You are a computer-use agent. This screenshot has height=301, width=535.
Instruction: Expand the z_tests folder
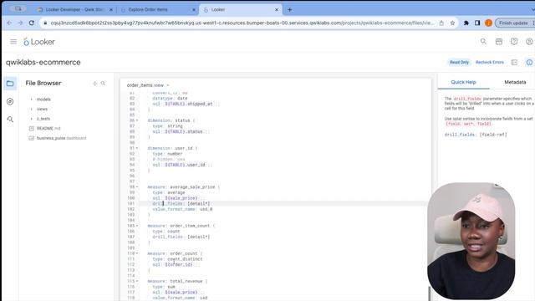click(x=32, y=119)
